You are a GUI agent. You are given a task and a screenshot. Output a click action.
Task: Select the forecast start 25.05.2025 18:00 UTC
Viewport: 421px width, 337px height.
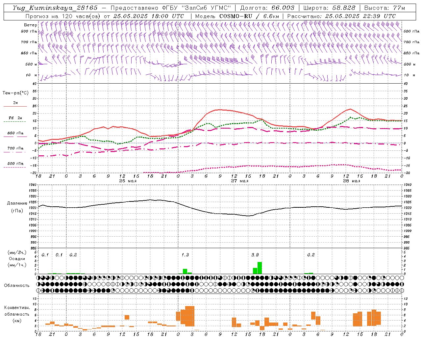[x=148, y=16]
